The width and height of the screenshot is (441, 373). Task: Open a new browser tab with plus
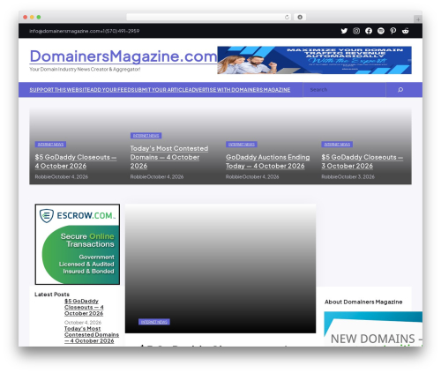pos(418,19)
